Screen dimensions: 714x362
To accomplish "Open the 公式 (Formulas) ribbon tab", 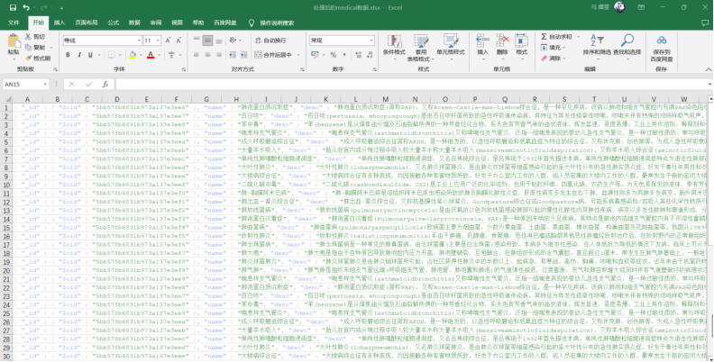I will tap(113, 22).
